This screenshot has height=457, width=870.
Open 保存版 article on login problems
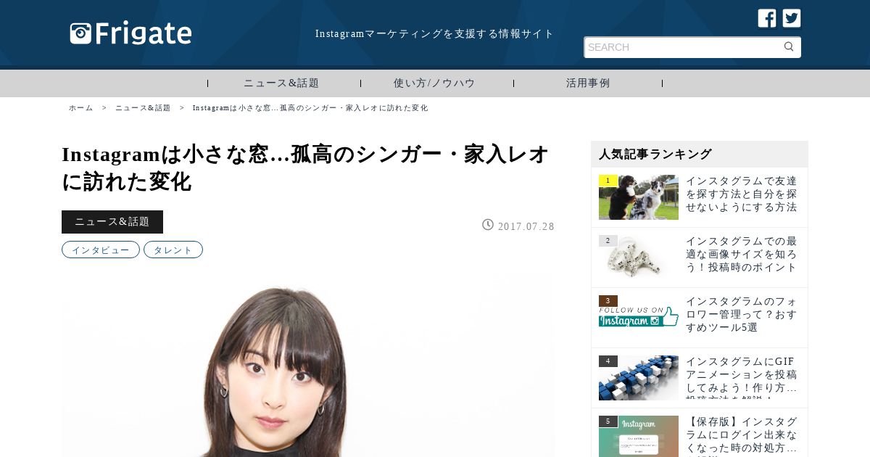[742, 435]
